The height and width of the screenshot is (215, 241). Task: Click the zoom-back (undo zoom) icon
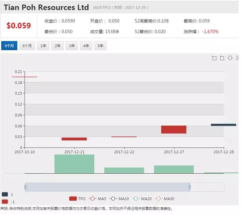pos(222,58)
